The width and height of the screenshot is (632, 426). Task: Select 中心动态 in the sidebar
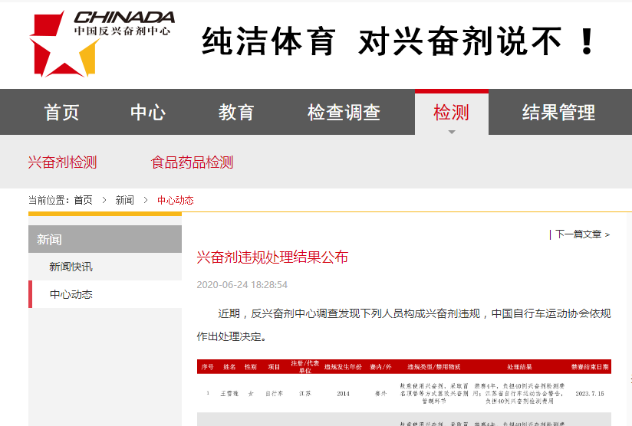(x=71, y=294)
